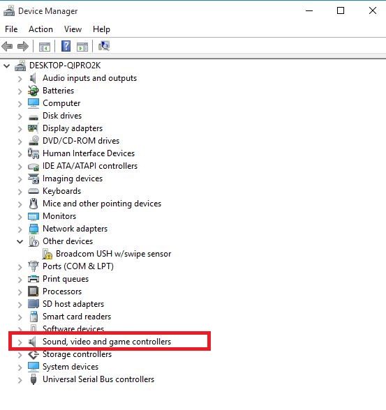Select Broadcom USH w/swipe sensor entry
This screenshot has width=386, height=410.
click(x=114, y=254)
